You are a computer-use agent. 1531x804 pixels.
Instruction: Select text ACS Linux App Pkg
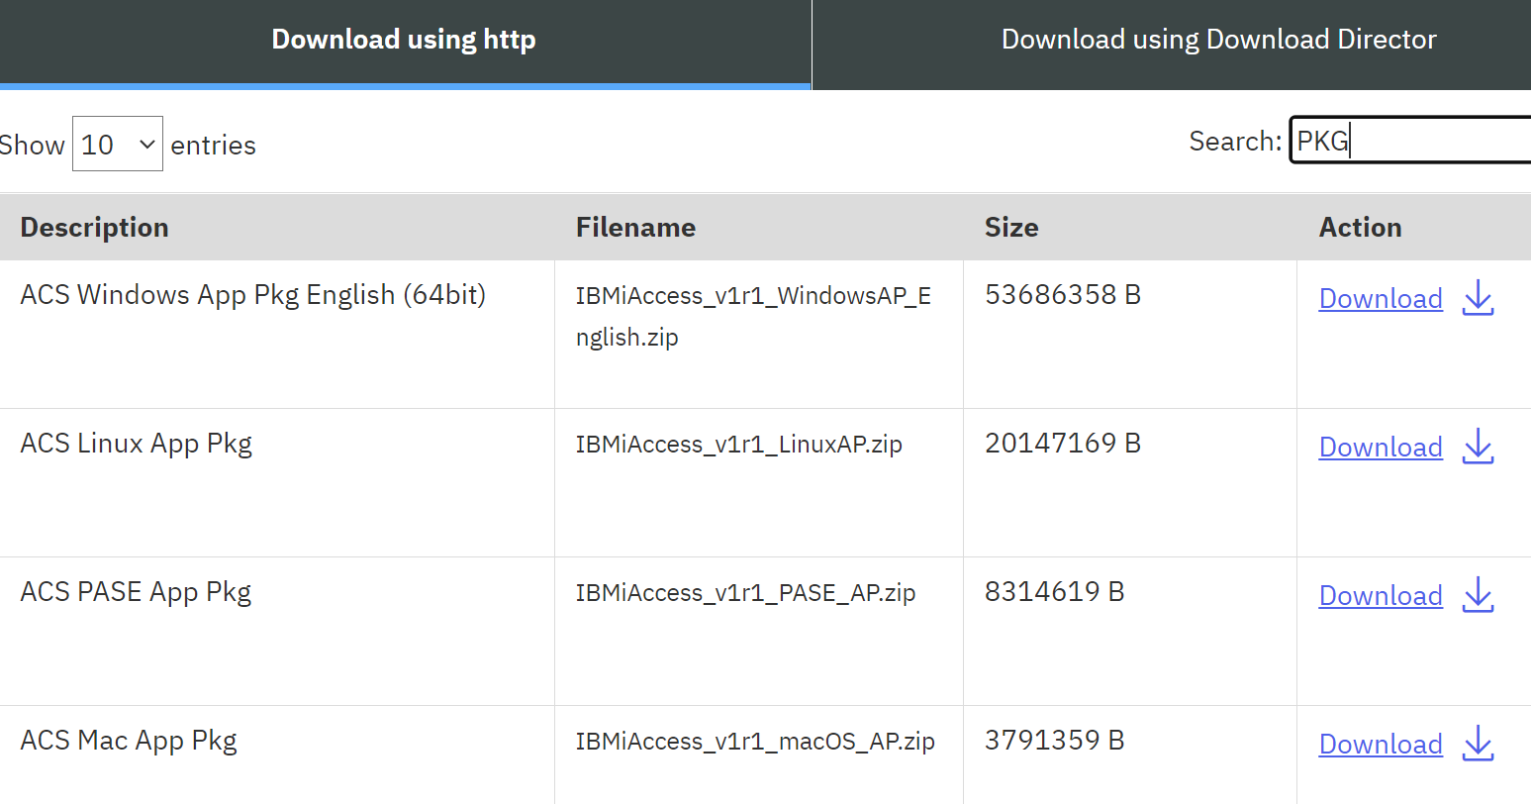(137, 444)
